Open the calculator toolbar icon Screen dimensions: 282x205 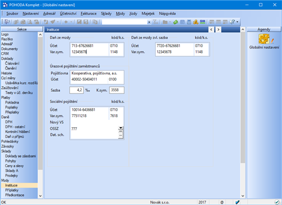189,22
